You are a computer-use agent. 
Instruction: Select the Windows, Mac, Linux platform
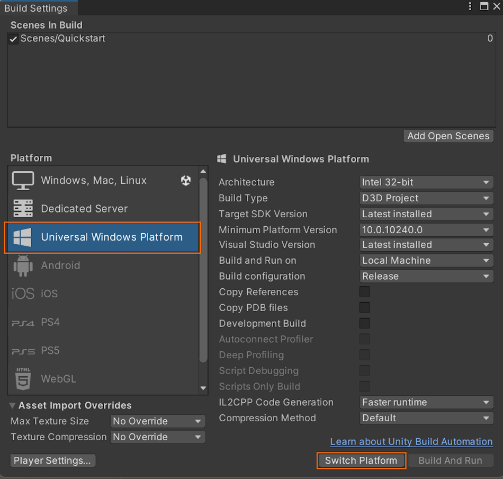coord(103,181)
